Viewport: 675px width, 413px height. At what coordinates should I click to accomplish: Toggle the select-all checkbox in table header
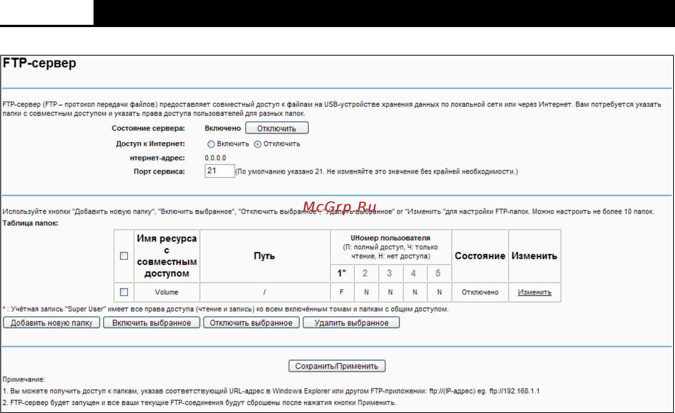click(124, 256)
